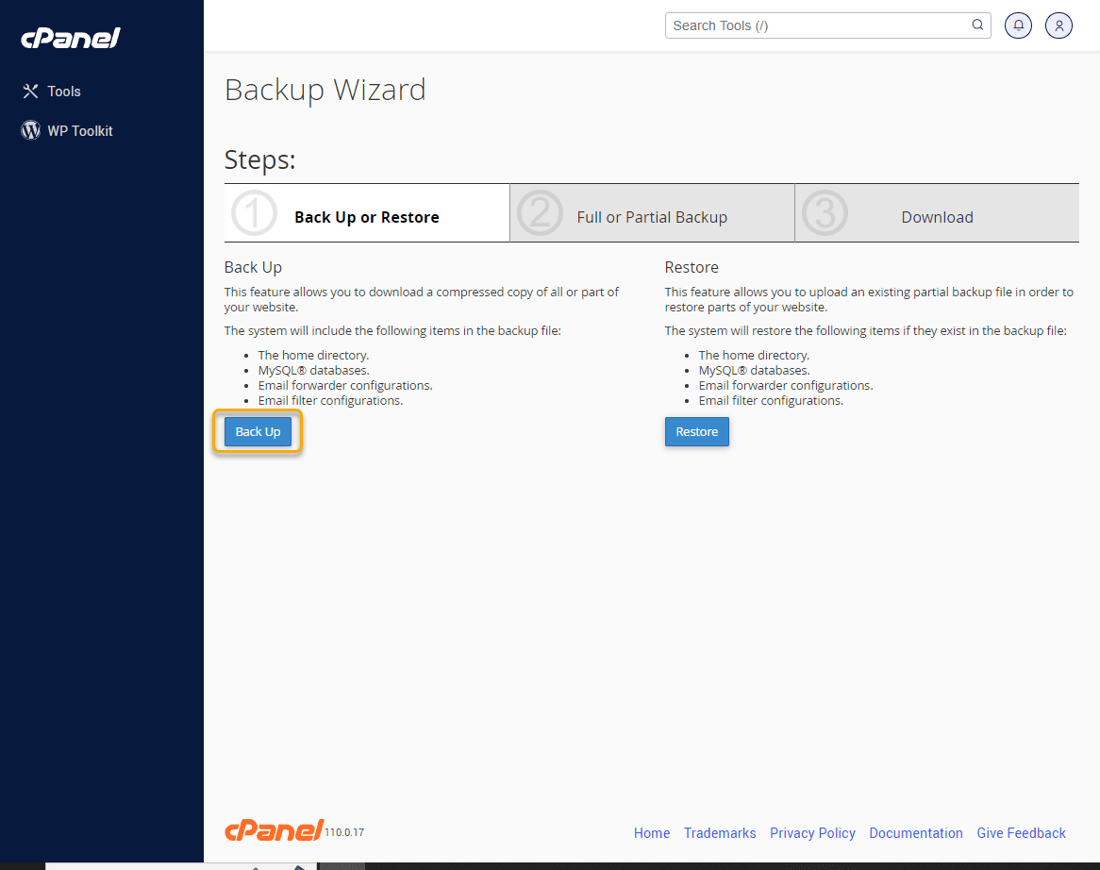Image resolution: width=1100 pixels, height=870 pixels.
Task: Open WP Toolkit via WordPress icon
Action: (30, 130)
